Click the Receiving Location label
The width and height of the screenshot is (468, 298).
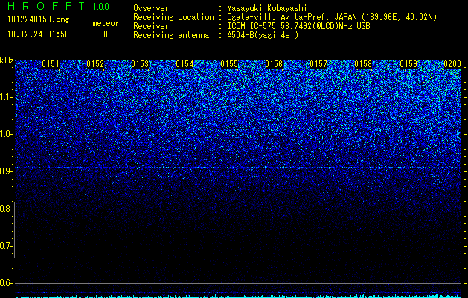[173, 17]
